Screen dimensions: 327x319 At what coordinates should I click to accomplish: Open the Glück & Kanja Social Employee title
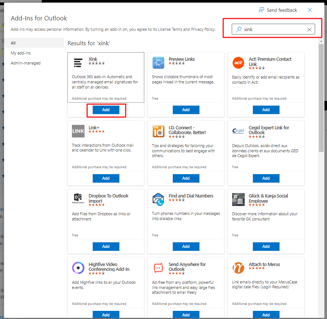[x=268, y=198]
